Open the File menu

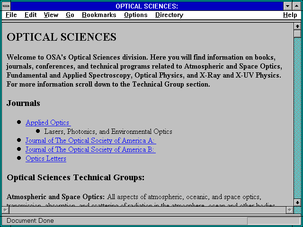pos(11,15)
